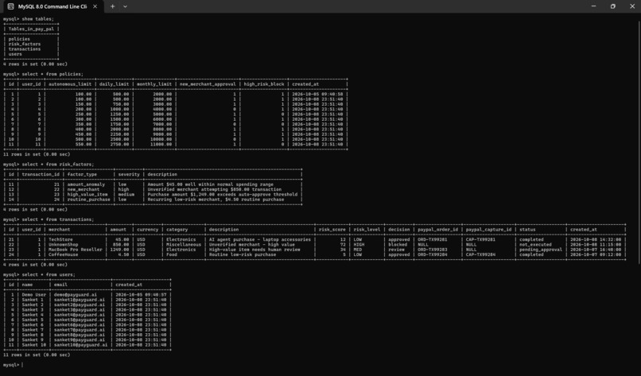Click the 'TechStore' merchant cell

60,239
